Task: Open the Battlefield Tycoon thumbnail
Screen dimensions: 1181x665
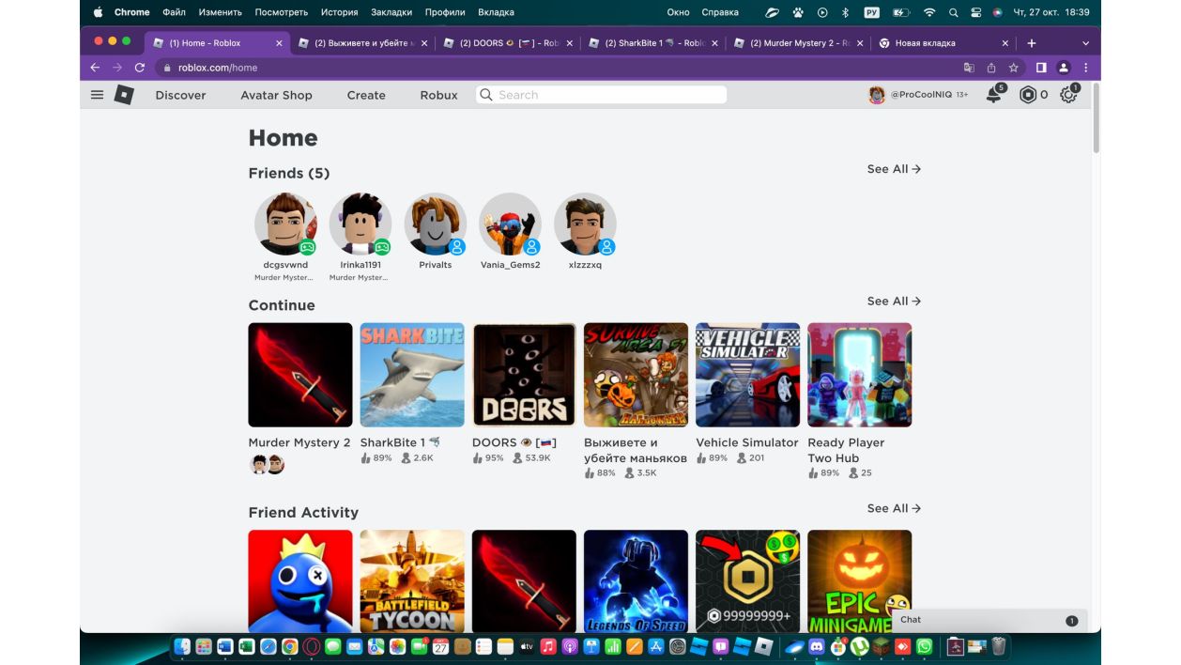Action: pos(412,580)
